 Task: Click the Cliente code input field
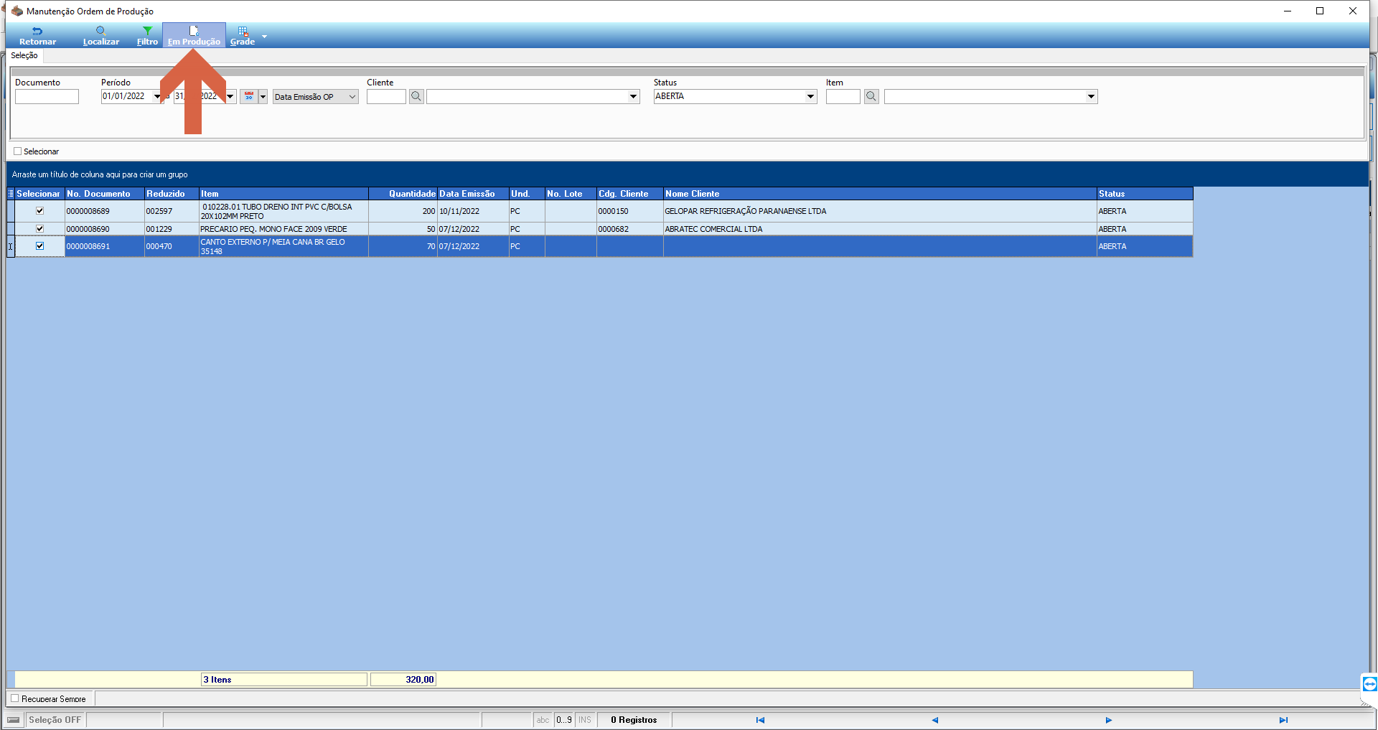(386, 96)
